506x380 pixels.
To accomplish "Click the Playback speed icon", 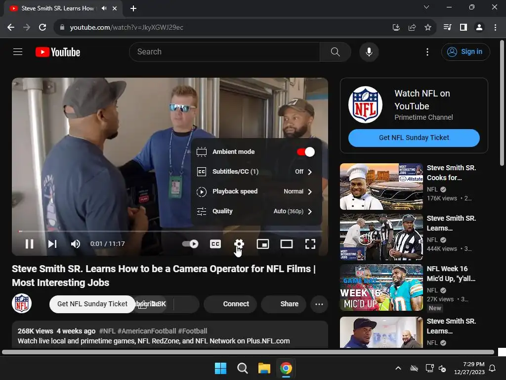I will (202, 191).
